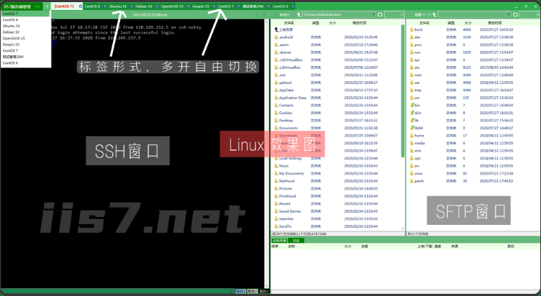Image resolution: width=541 pixels, height=296 pixels.
Task: Click the sbin symlink icon in remote list
Action: coord(412,113)
